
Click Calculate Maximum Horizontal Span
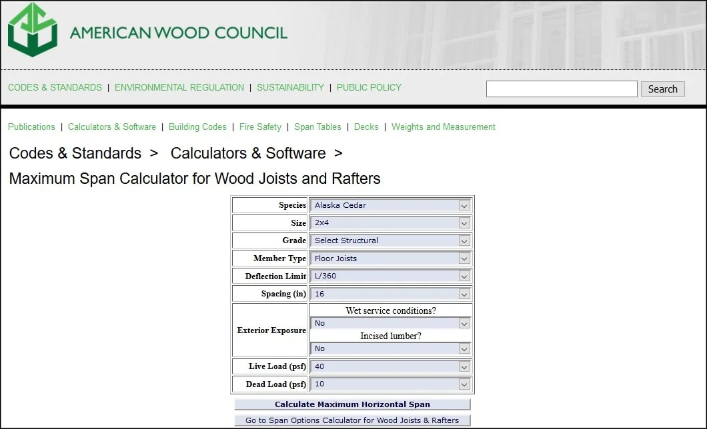pyautogui.click(x=351, y=404)
